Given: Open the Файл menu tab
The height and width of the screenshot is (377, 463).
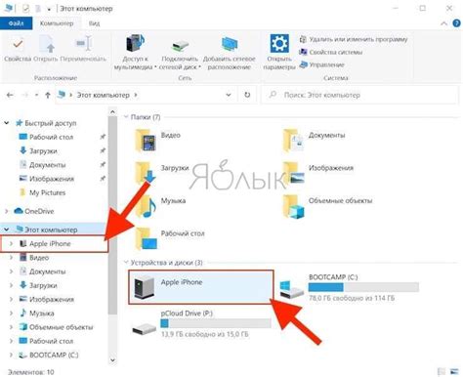Looking at the screenshot, I should click(16, 23).
